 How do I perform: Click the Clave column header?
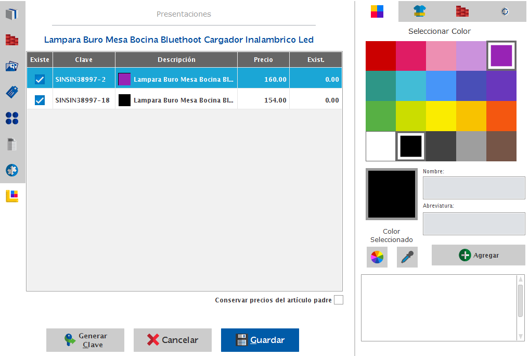(84, 60)
